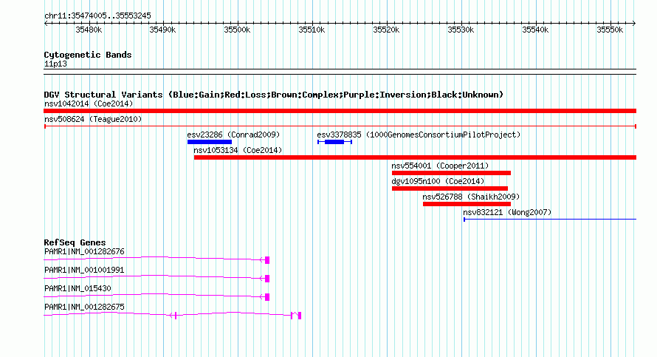This screenshot has height=357, width=657.
Task: Click the nsv554001 (Cooper2011) label
Action: [440, 166]
